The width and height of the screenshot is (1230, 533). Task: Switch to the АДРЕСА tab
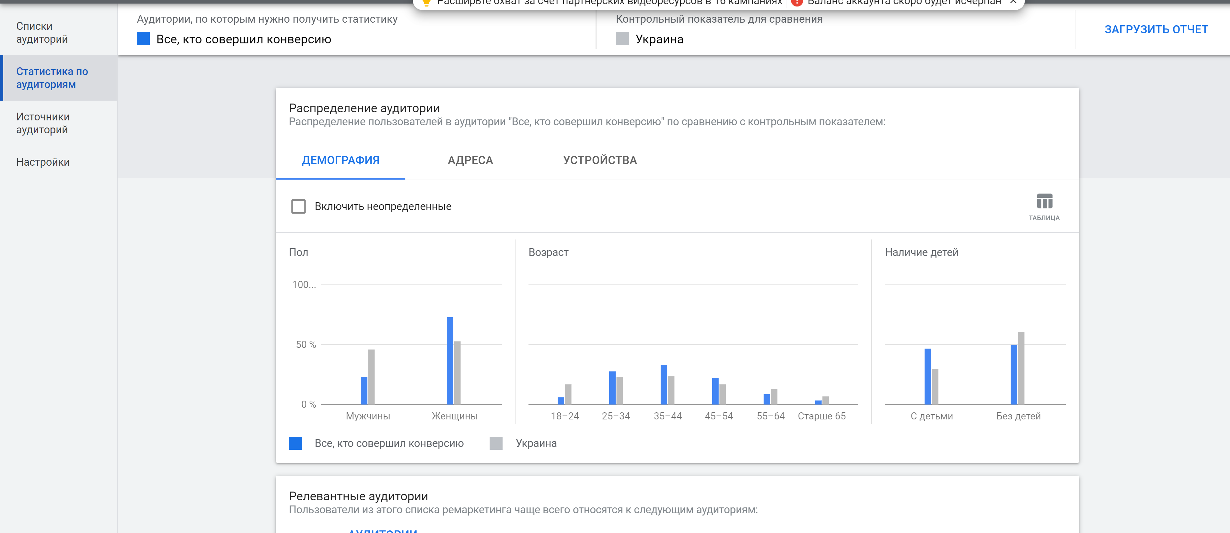pyautogui.click(x=470, y=160)
